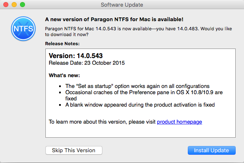Choose Skip This Version
The height and width of the screenshot is (163, 244).
tap(74, 150)
